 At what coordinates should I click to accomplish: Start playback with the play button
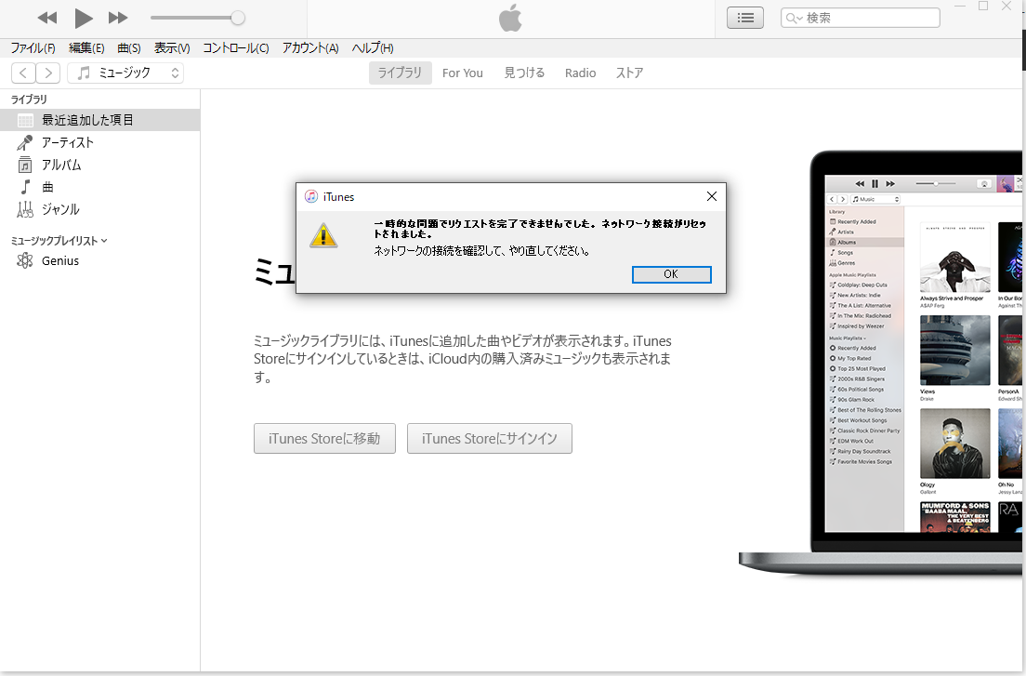[83, 19]
